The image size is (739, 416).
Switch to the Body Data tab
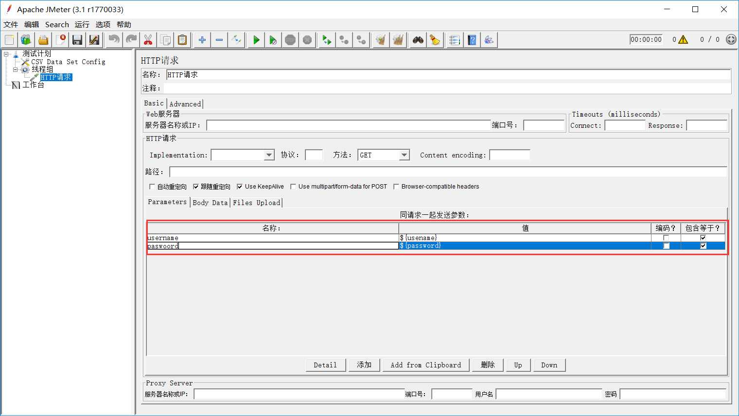coord(210,203)
